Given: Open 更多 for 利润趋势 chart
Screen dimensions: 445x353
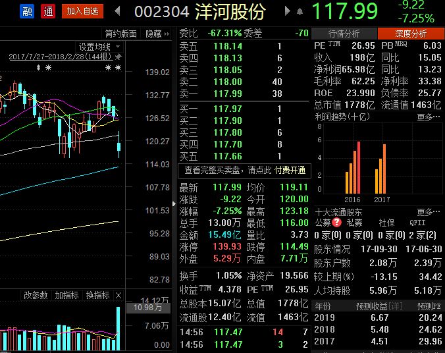Looking at the screenshot, I should point(429,117).
